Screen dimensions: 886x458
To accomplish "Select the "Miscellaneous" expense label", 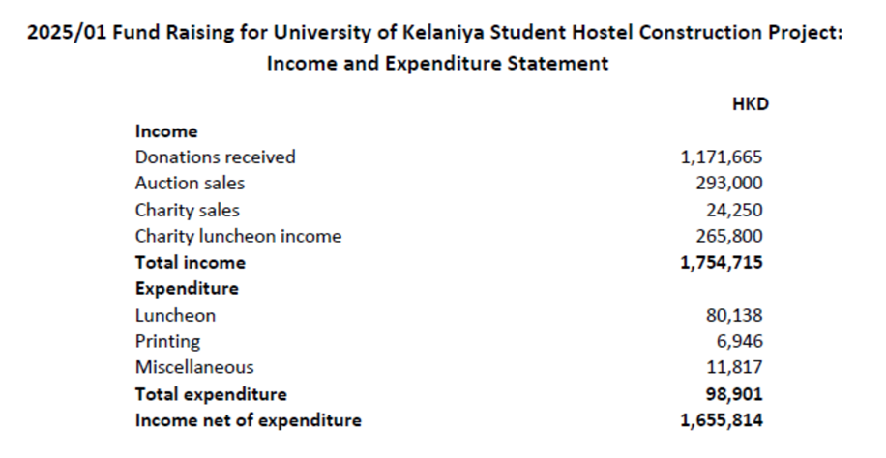I will [194, 367].
